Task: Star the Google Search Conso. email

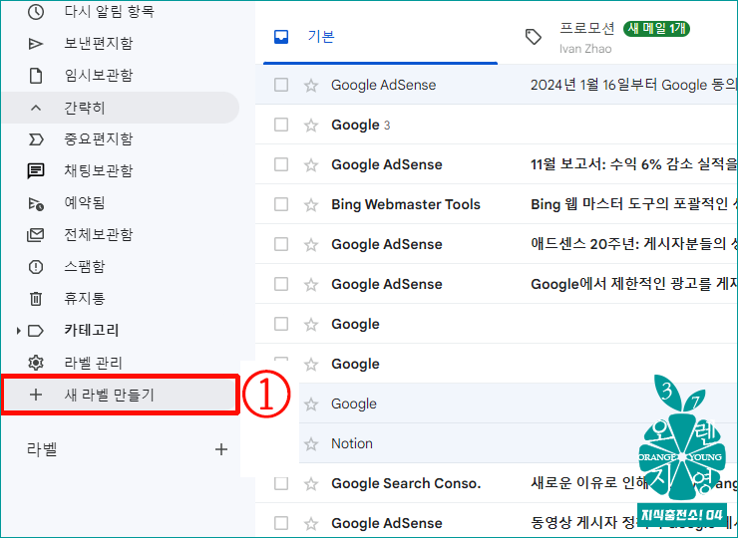Action: [x=310, y=483]
